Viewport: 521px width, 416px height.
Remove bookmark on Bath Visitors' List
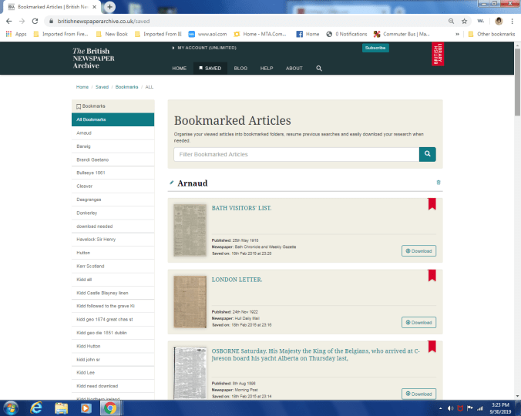tap(432, 205)
